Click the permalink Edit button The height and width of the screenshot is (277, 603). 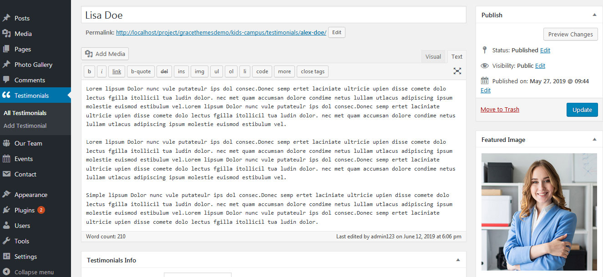point(337,33)
